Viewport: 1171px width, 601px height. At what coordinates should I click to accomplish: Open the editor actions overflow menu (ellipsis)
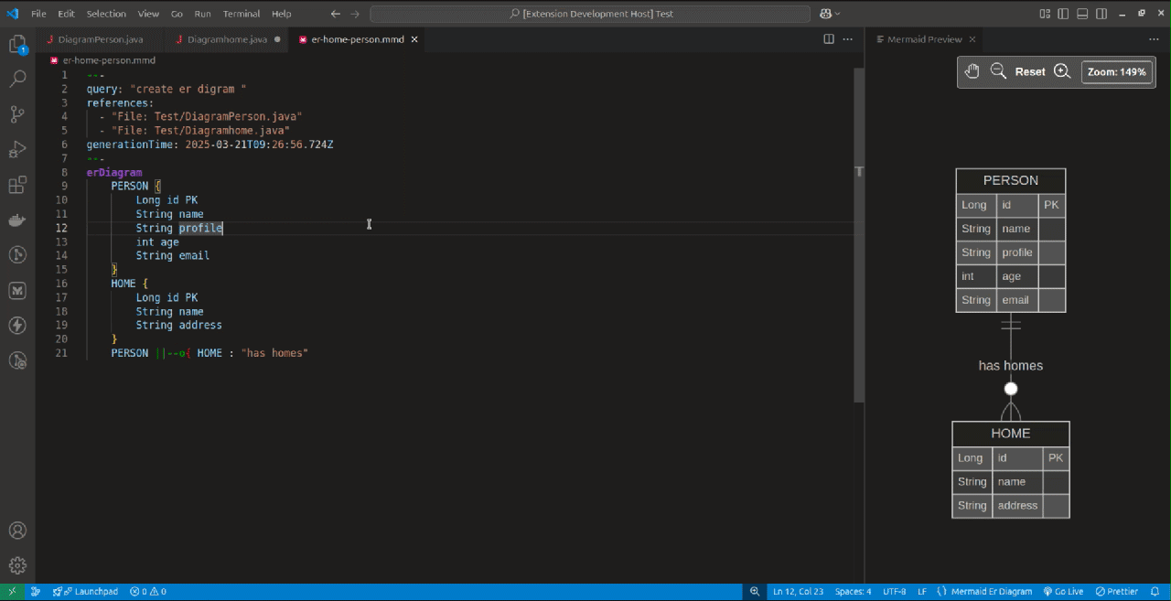tap(847, 39)
